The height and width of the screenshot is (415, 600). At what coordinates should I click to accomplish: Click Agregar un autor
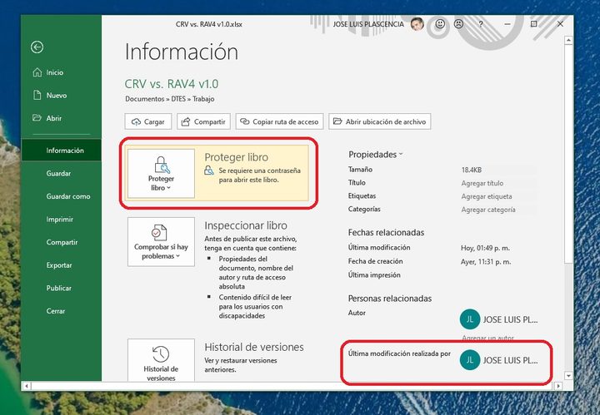tap(487, 338)
